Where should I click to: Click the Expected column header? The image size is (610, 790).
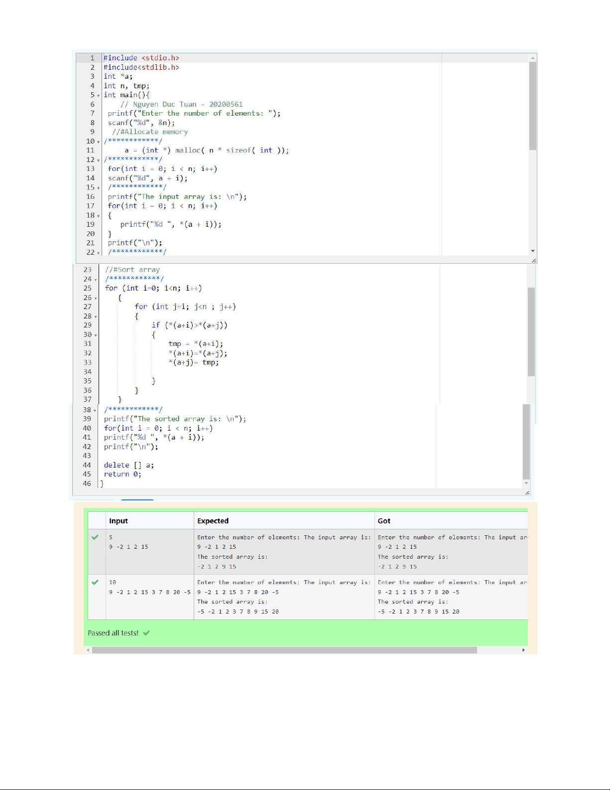(213, 521)
